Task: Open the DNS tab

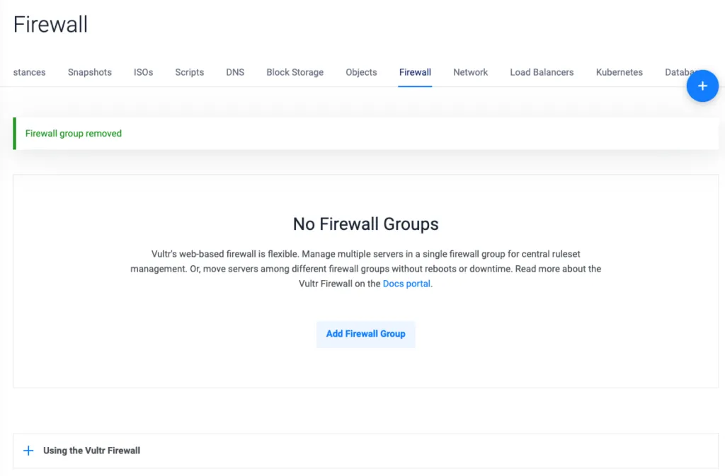Action: (235, 72)
